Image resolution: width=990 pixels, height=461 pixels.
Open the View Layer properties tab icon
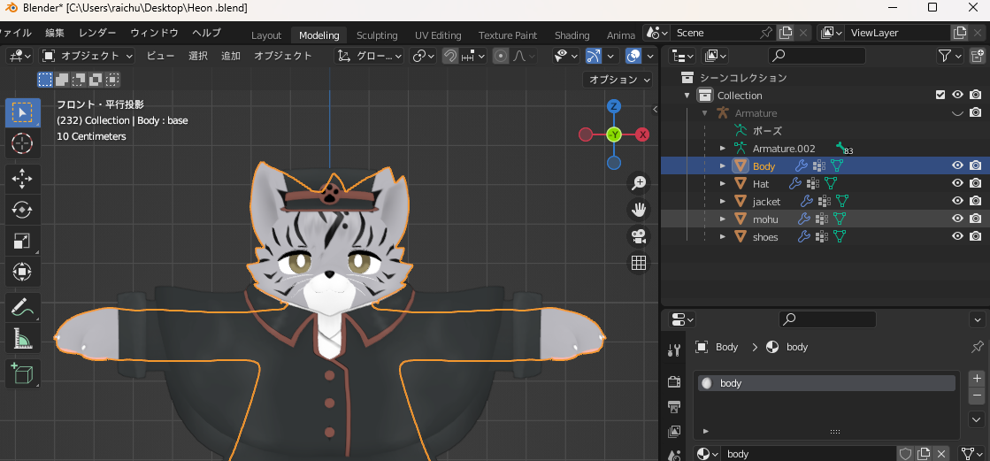pyautogui.click(x=674, y=432)
